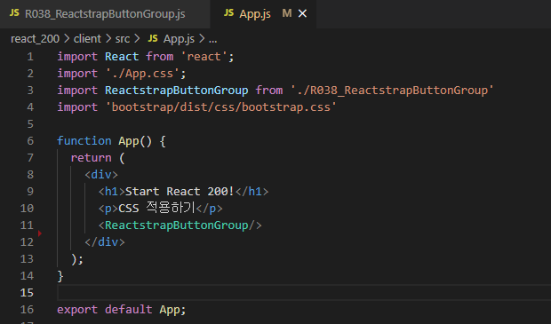The width and height of the screenshot is (551, 324).
Task: Click the JS icon on the App.js tab
Action: pos(228,13)
